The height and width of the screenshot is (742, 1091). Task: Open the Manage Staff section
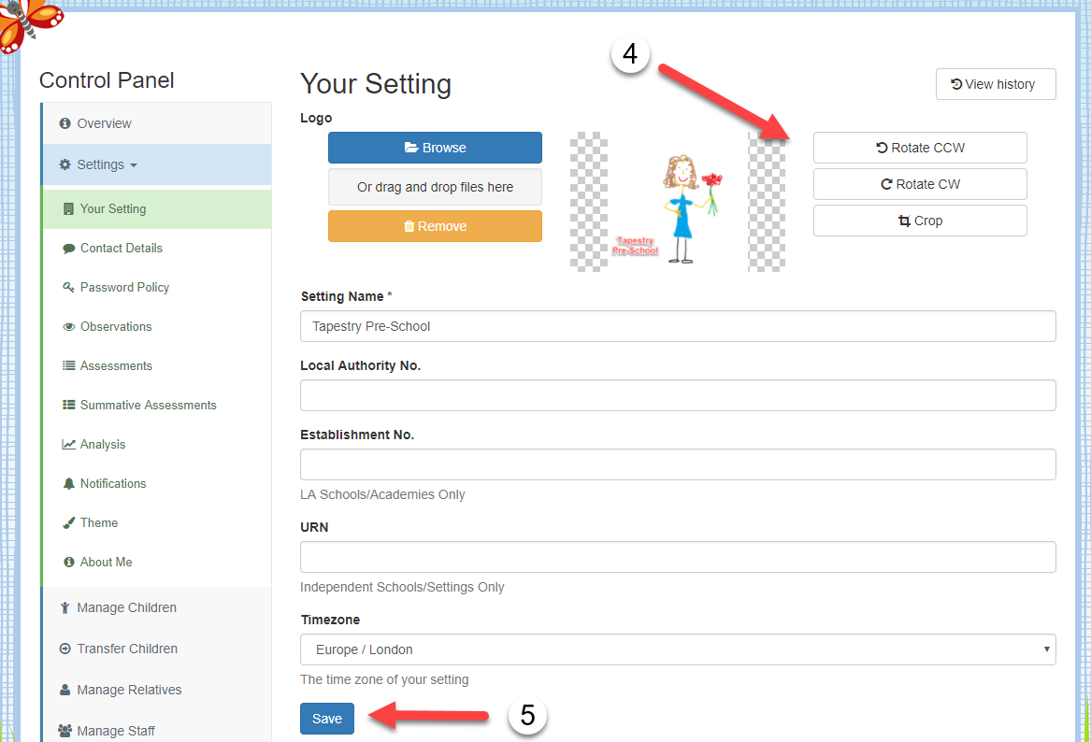click(157, 731)
